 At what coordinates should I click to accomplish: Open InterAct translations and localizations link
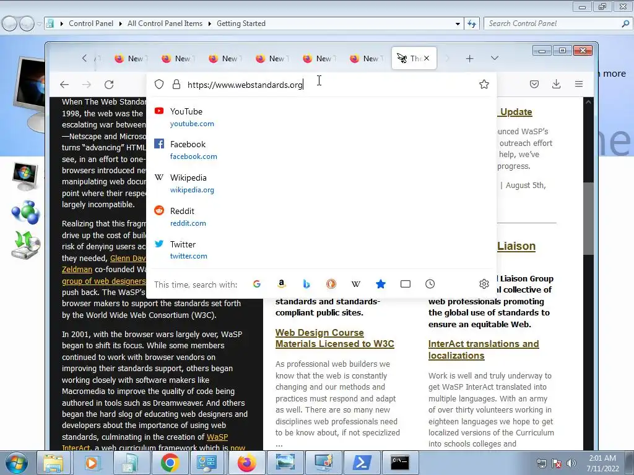(x=483, y=349)
